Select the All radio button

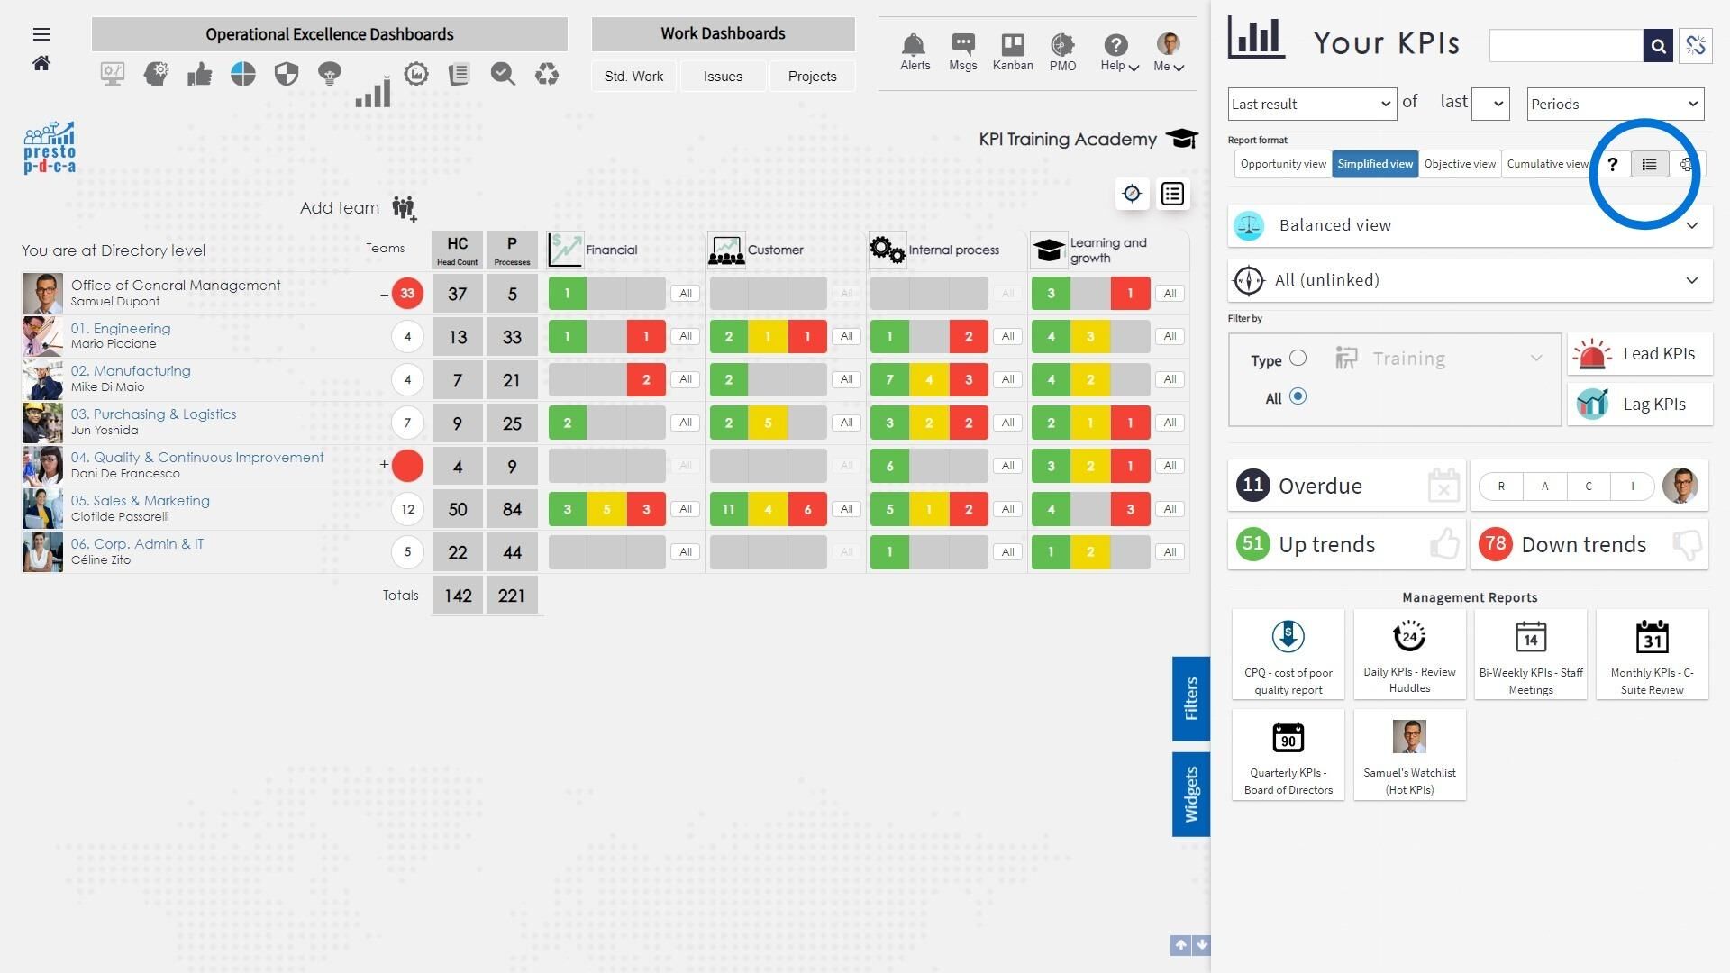pyautogui.click(x=1297, y=396)
